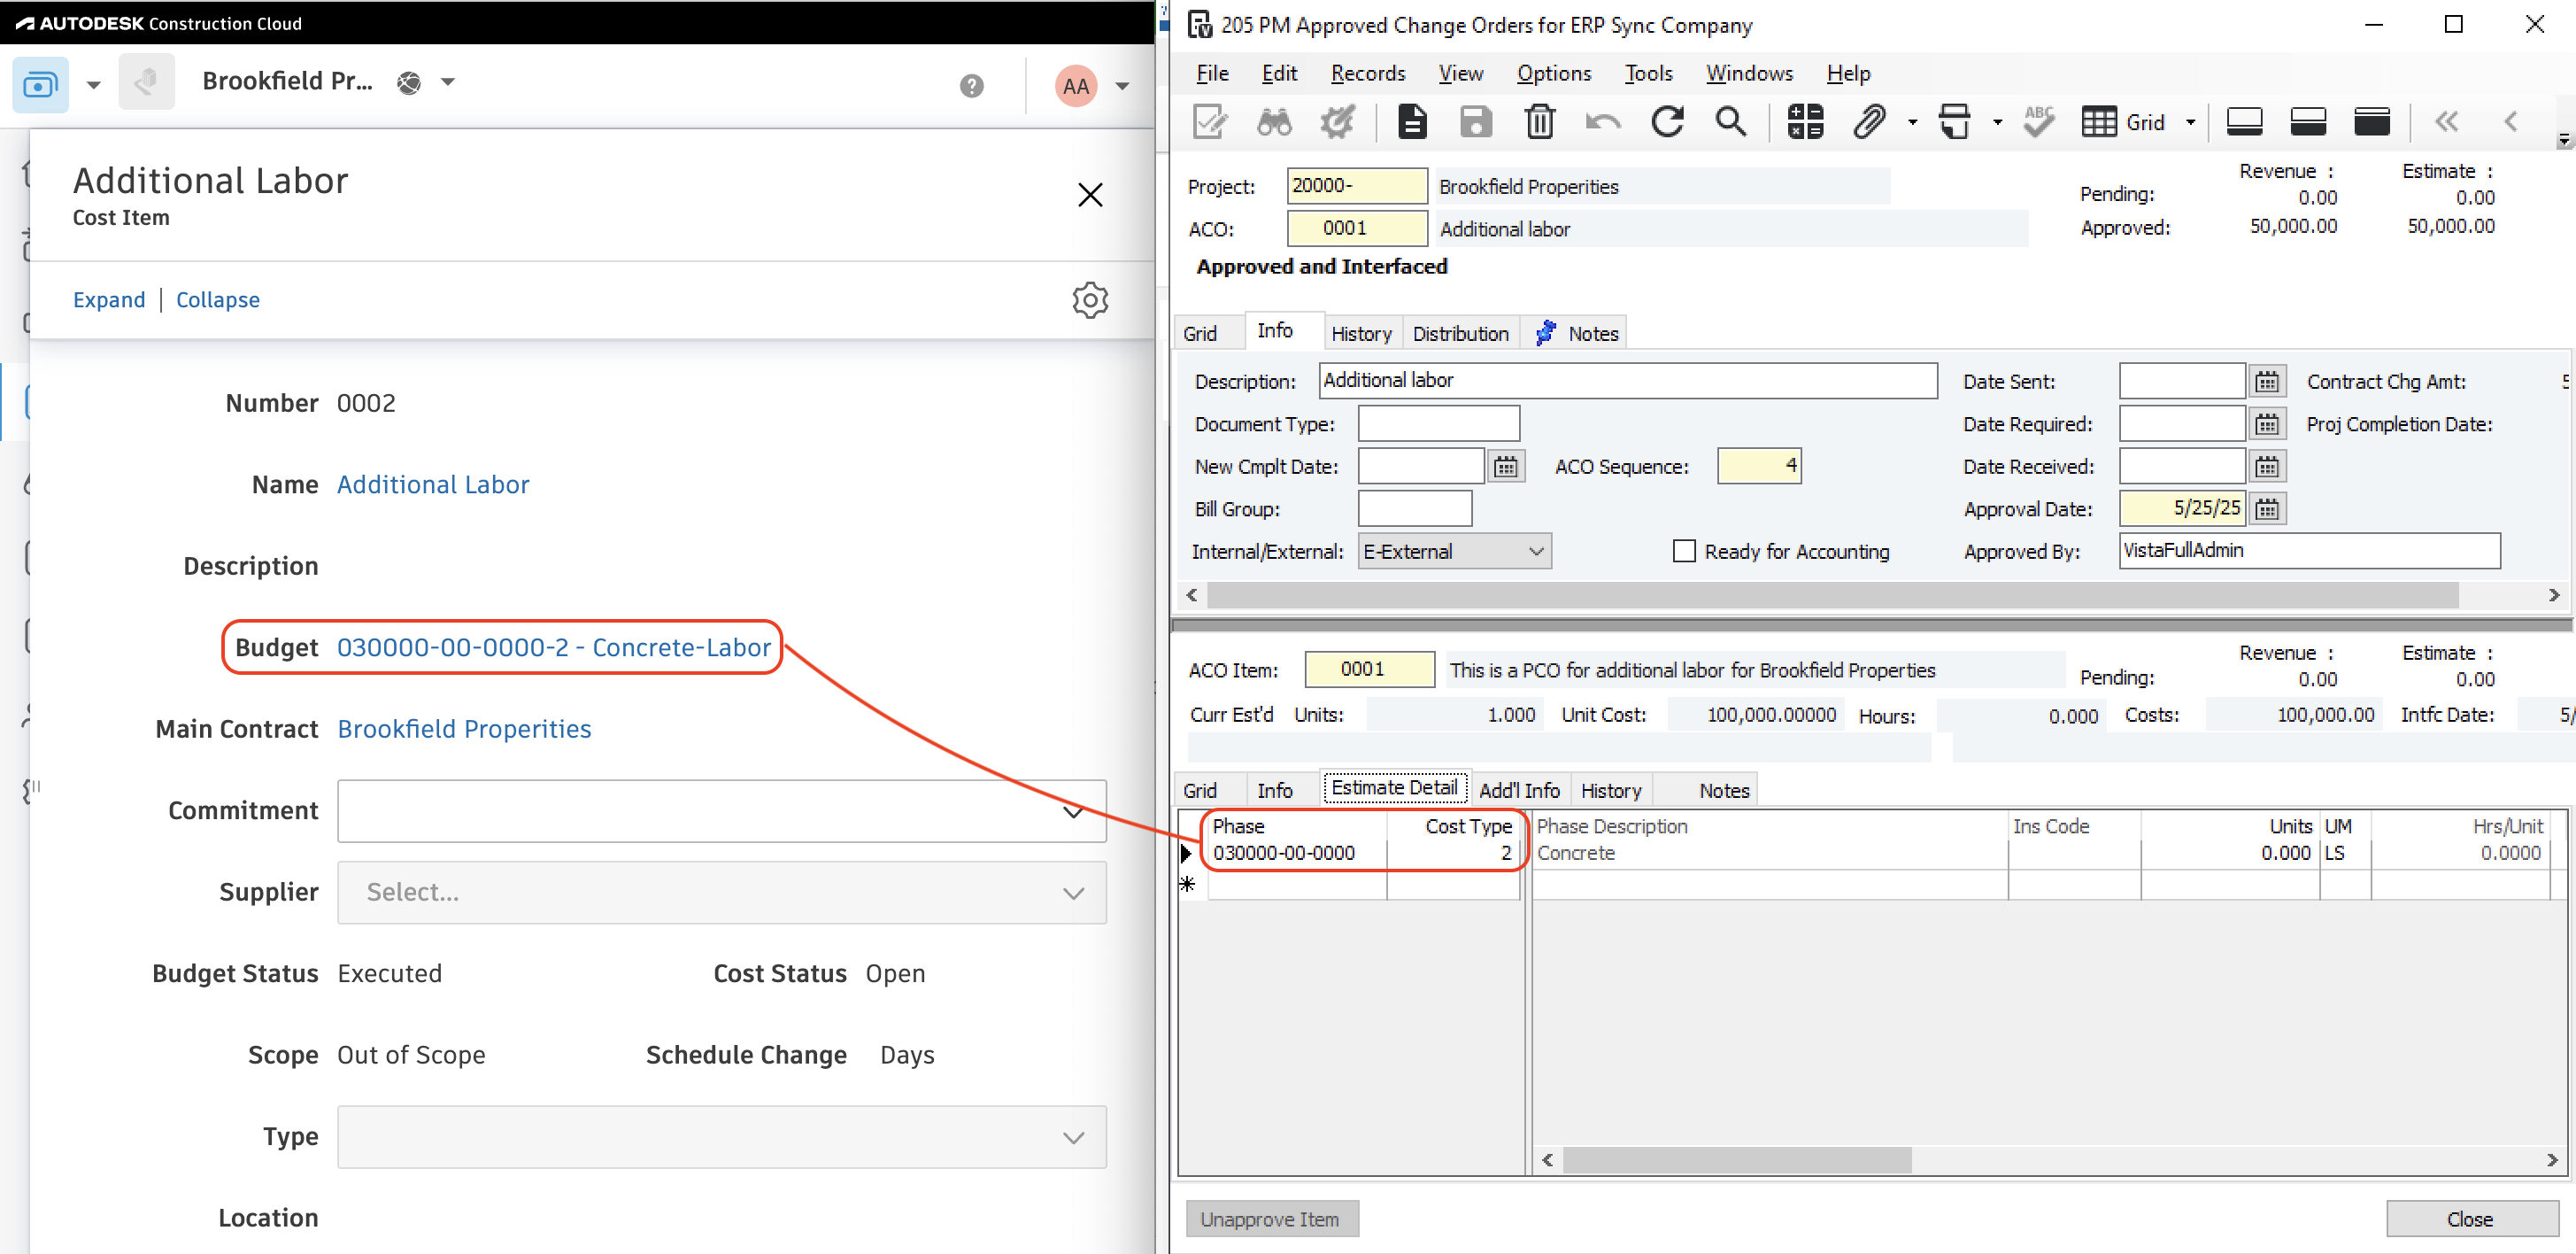The image size is (2576, 1254).
Task: Click the Unapprove Item button
Action: [x=1270, y=1220]
